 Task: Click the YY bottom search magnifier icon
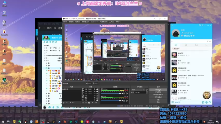coord(210,102)
